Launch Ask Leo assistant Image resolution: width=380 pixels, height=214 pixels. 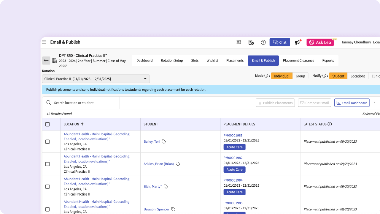[320, 42]
